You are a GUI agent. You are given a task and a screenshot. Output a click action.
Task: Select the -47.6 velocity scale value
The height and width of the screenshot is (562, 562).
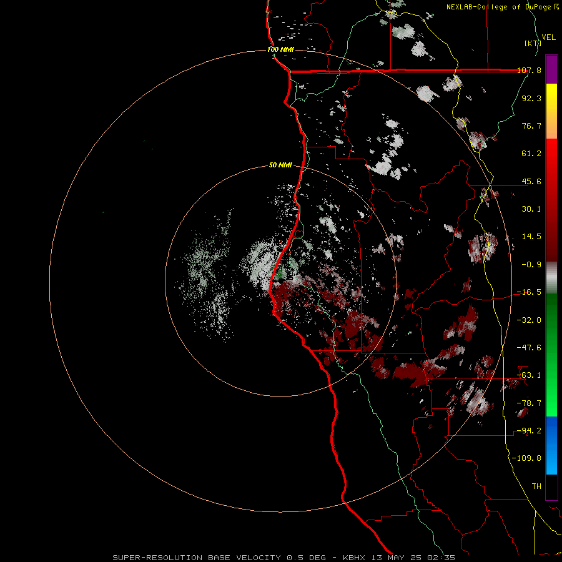pos(529,348)
